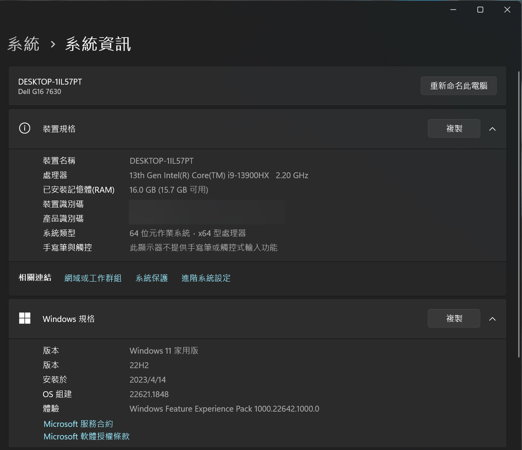The height and width of the screenshot is (450, 522).
Task: Click the Dell G16 7630 model text
Action: [40, 92]
